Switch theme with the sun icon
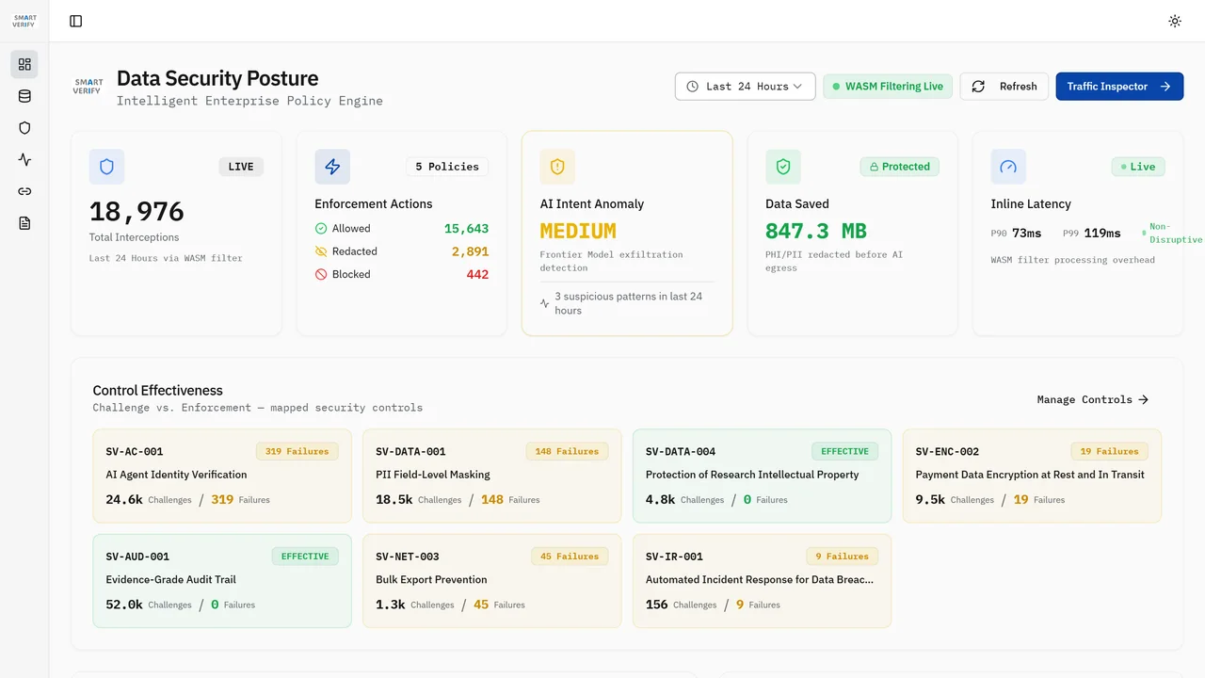Viewport: 1205px width, 678px height. [x=1175, y=21]
